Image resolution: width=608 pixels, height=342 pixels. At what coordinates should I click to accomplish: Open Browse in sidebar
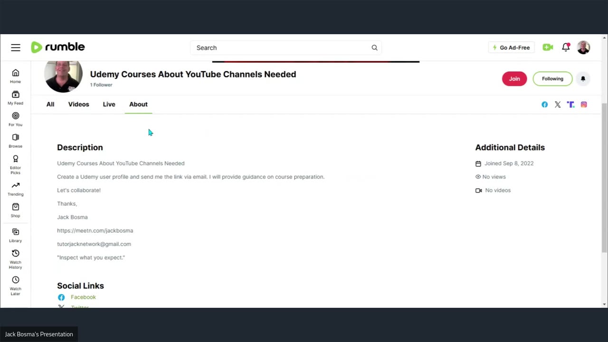click(x=15, y=141)
